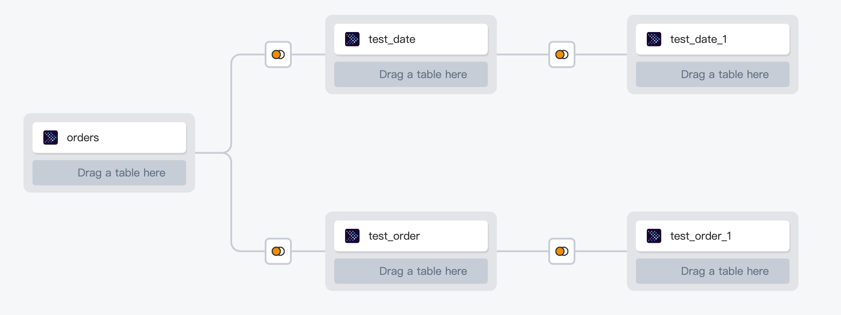Select the test_order_1 table node

pyautogui.click(x=713, y=236)
